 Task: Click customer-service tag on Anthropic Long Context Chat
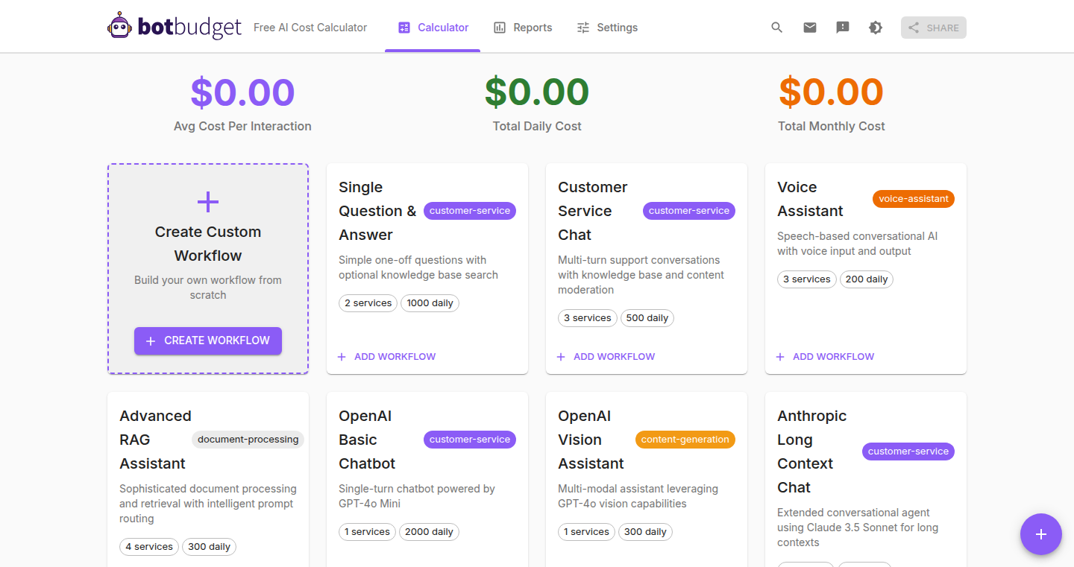[908, 452]
